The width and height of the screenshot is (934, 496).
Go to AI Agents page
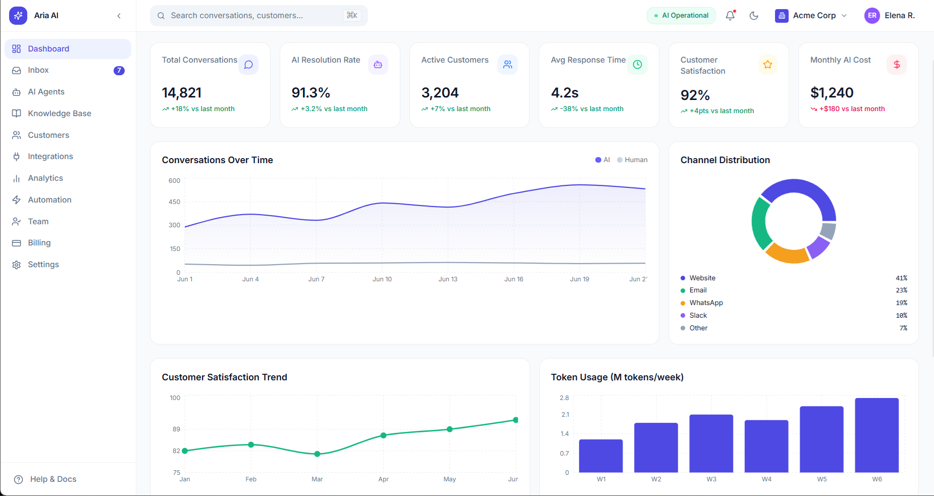coord(68,92)
